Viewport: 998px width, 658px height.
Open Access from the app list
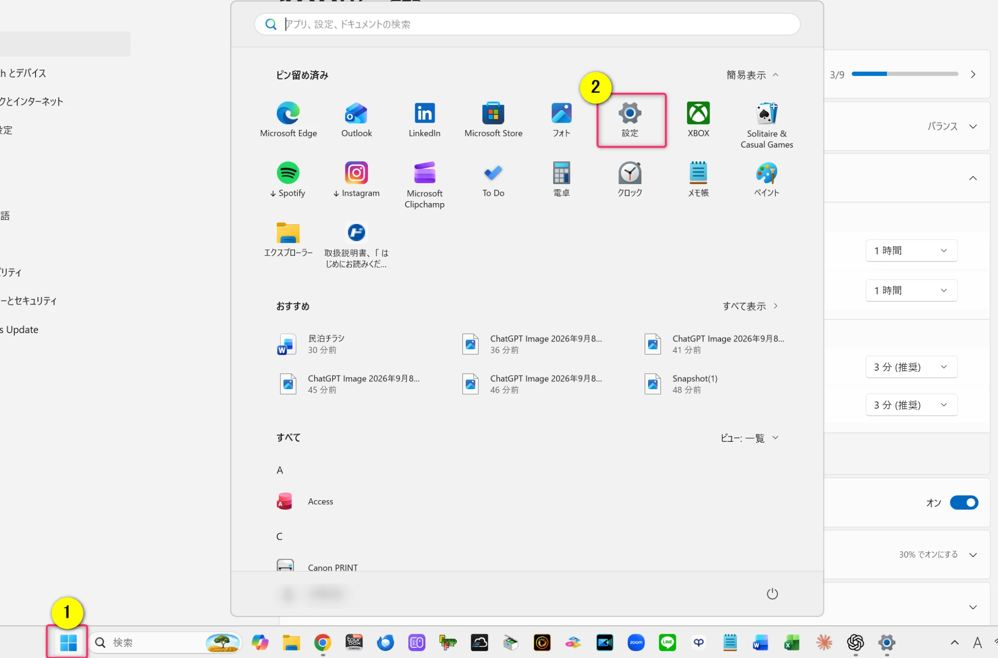point(305,501)
